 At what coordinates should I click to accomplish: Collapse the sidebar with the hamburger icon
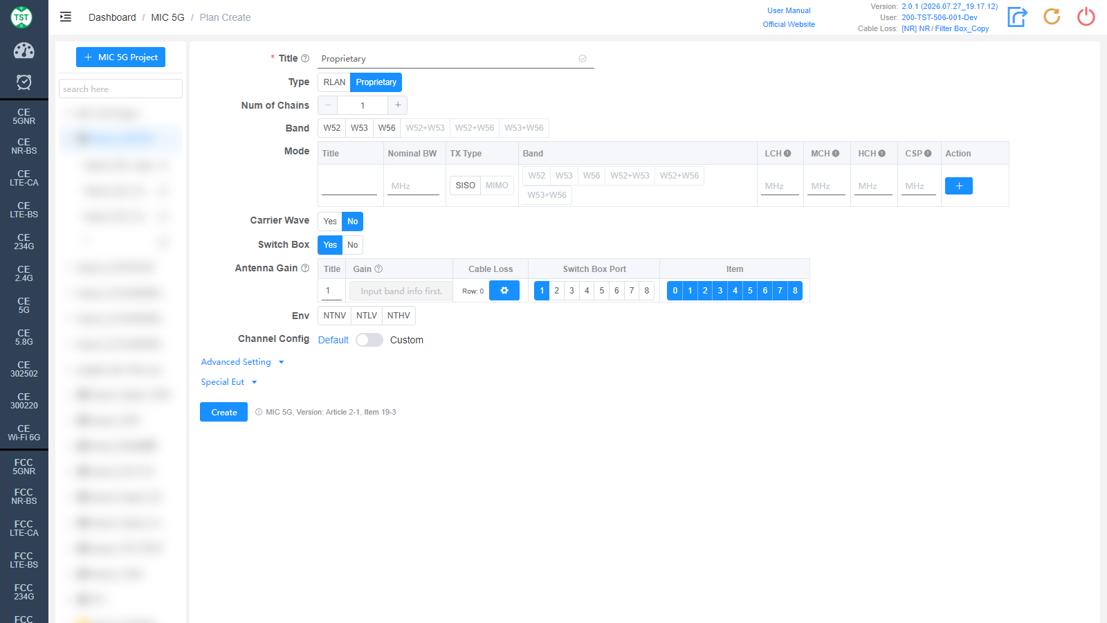(x=66, y=17)
